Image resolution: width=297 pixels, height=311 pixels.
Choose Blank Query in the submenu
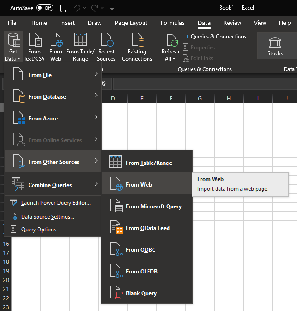pos(147,293)
